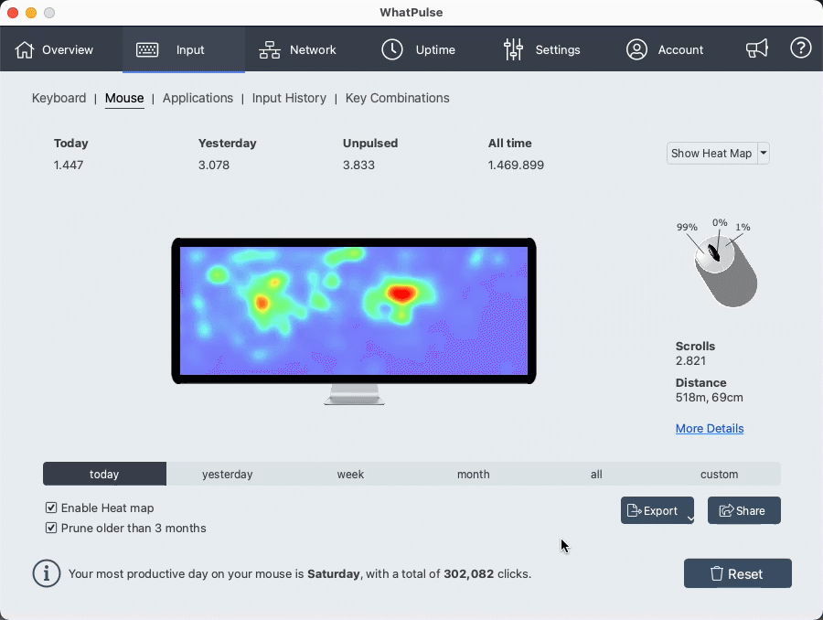The height and width of the screenshot is (620, 823).
Task: Switch to the Applications tab
Action: 198,98
